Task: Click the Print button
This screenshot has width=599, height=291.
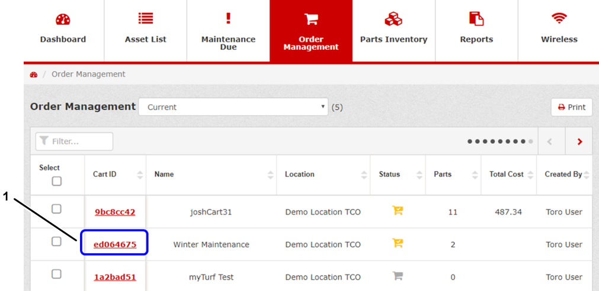Action: tap(571, 107)
